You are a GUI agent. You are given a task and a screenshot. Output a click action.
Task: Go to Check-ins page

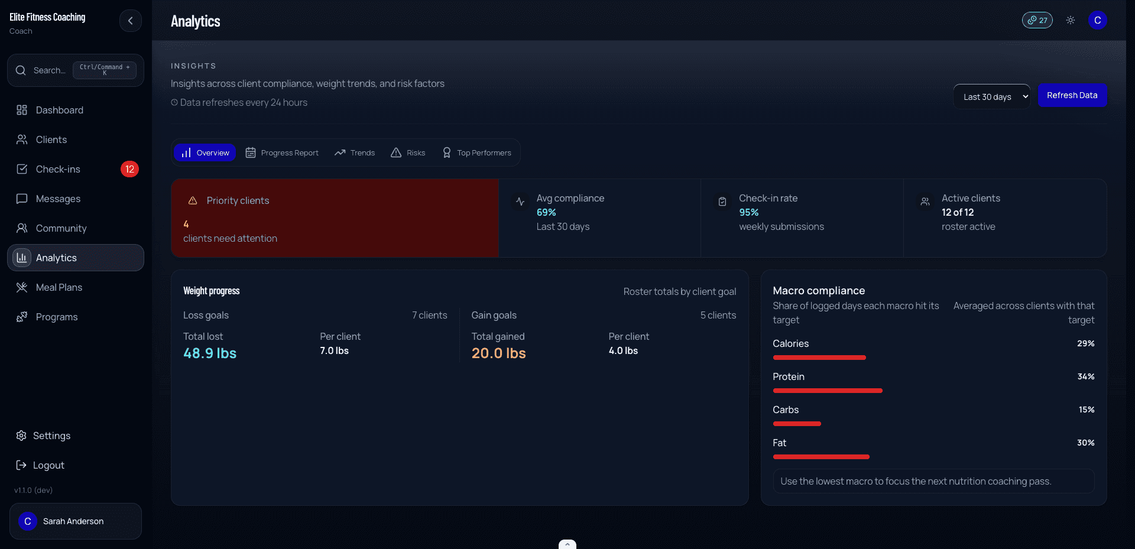76,169
